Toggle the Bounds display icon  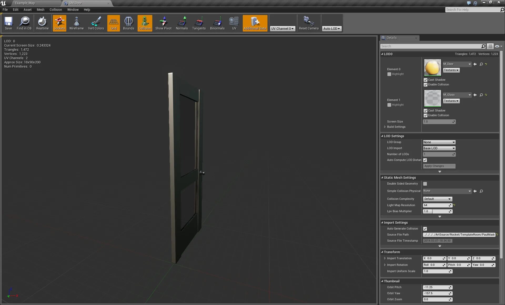pos(128,23)
